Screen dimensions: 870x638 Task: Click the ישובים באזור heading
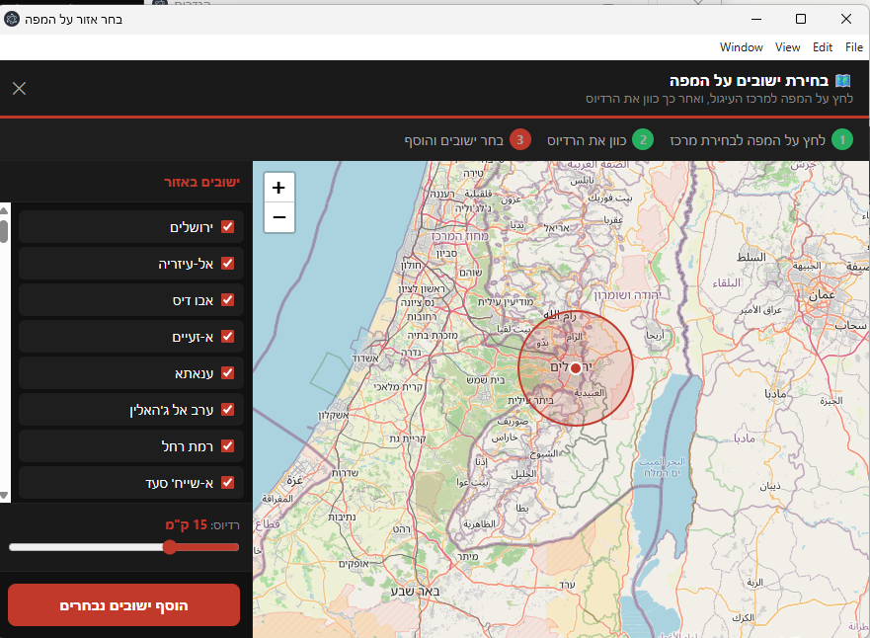pos(202,182)
